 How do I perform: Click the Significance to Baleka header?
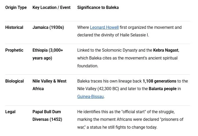click(x=98, y=8)
